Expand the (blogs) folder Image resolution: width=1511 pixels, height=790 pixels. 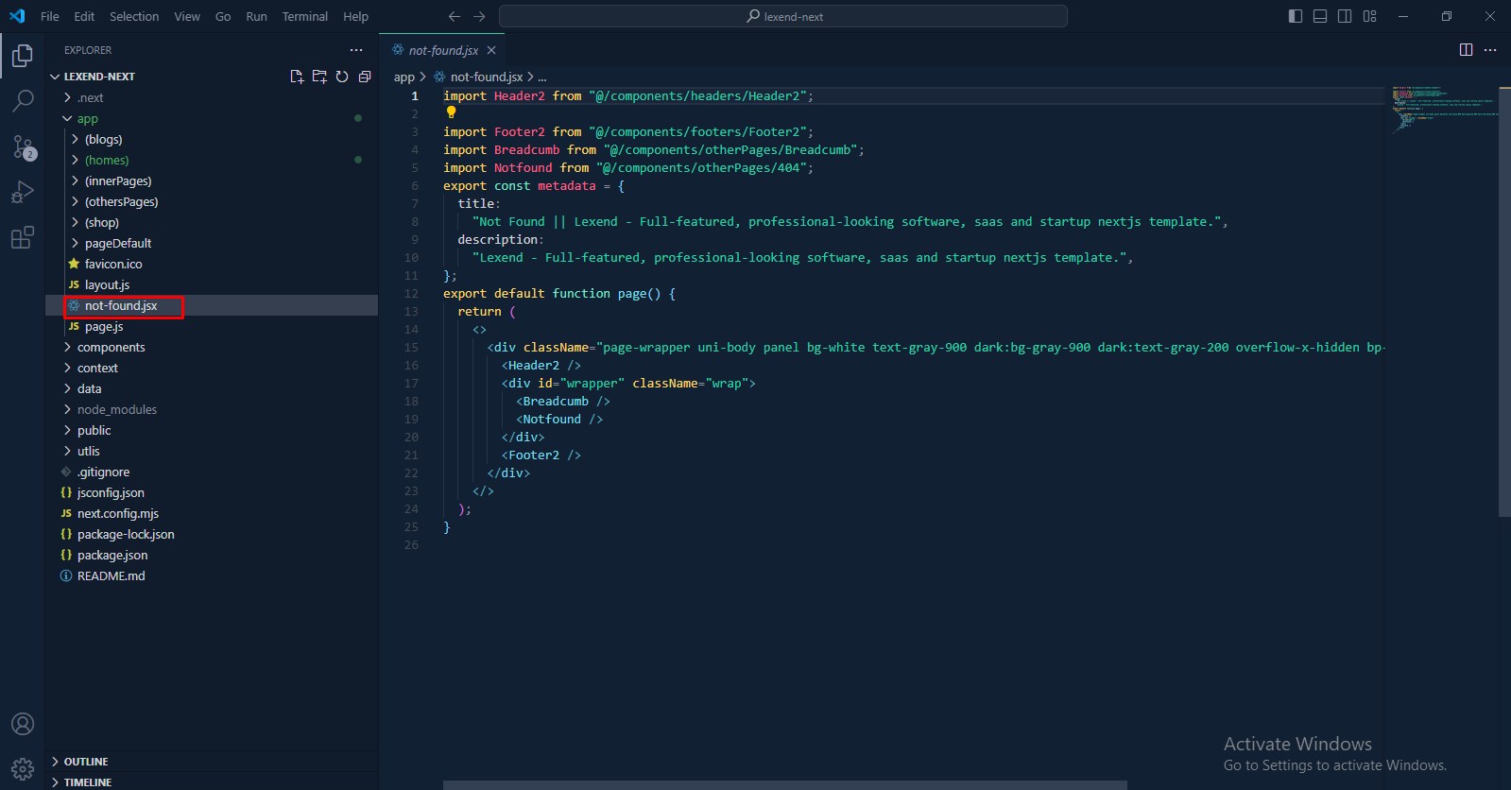click(103, 140)
